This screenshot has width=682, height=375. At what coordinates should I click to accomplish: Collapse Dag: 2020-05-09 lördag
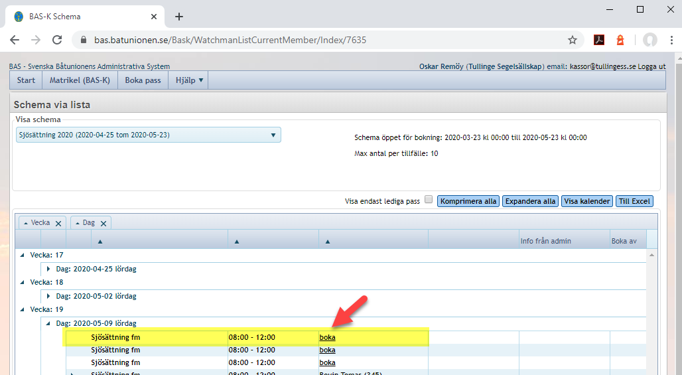tap(48, 323)
